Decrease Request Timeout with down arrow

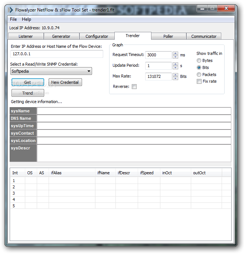[x=175, y=57]
